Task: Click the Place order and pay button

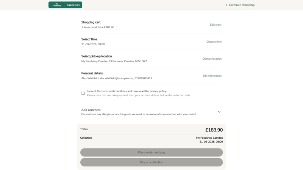Action: [x=151, y=152]
